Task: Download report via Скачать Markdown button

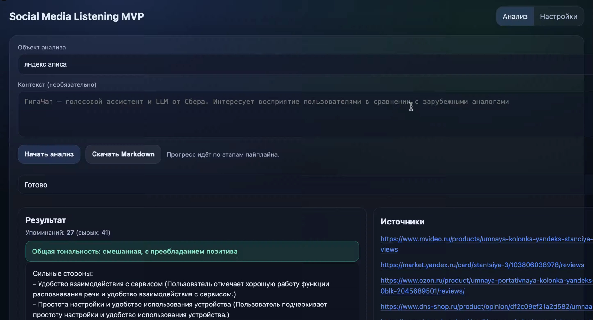Action: (x=123, y=154)
